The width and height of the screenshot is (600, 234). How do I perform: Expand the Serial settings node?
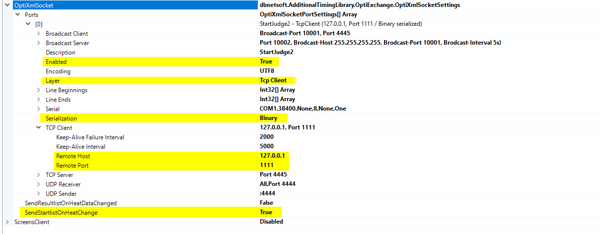(39, 109)
